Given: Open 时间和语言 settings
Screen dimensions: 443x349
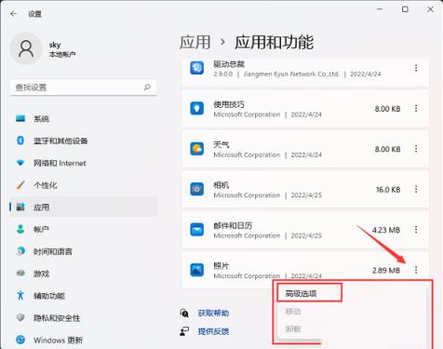Looking at the screenshot, I should click(x=83, y=251).
